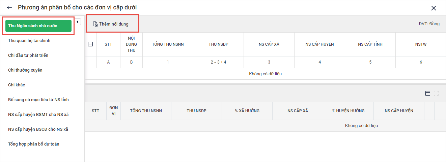The image size is (446, 162).
Task: Click the panel layout icon above lower table
Action: coord(428,93)
